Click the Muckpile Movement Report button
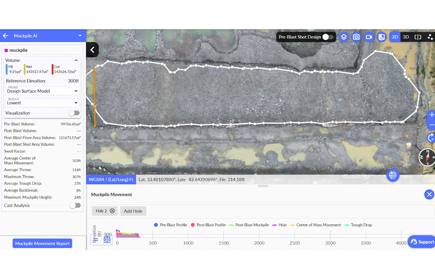Image resolution: width=435 pixels, height=279 pixels. [x=42, y=243]
